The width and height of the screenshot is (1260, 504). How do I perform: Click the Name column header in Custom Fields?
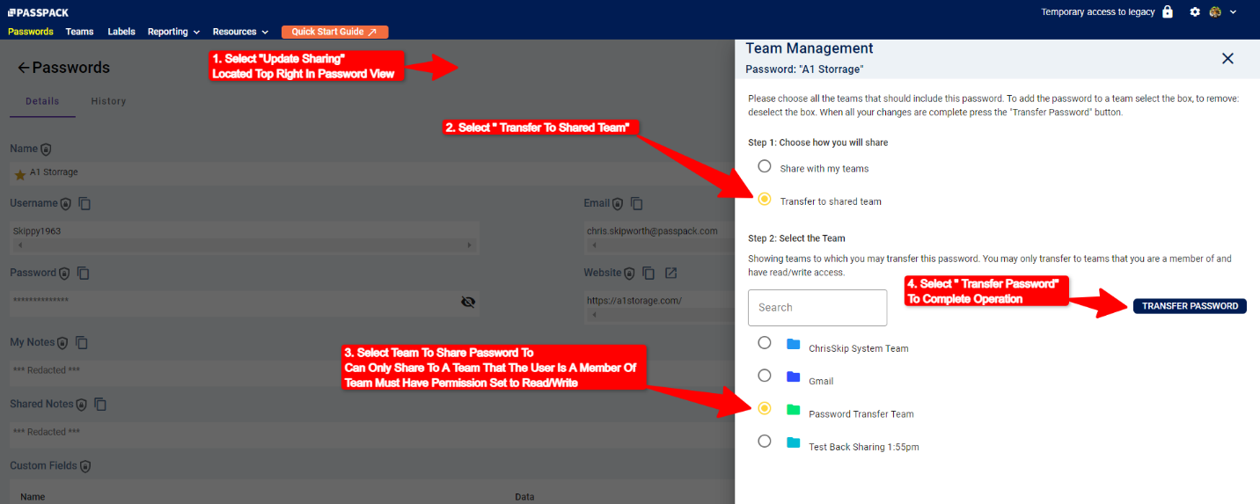point(33,497)
